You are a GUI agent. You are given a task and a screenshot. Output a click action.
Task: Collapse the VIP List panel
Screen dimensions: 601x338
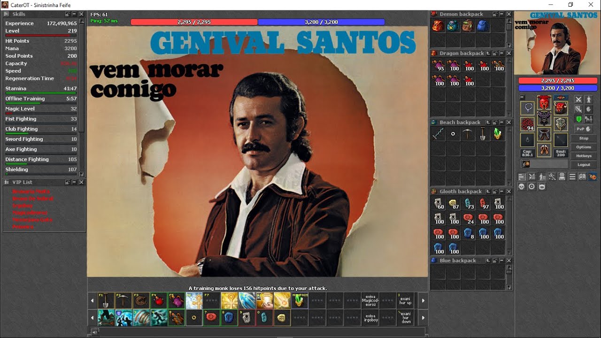click(x=75, y=182)
